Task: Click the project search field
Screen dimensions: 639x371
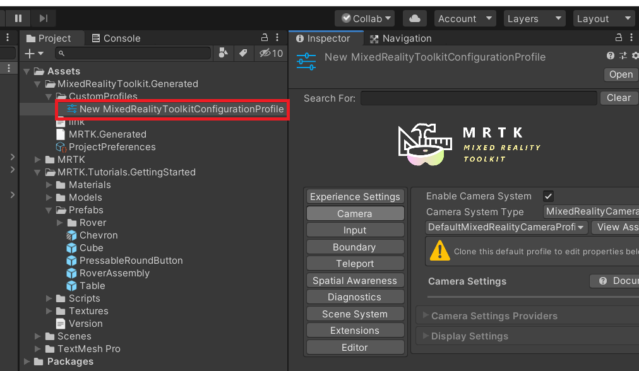Action: pos(133,54)
